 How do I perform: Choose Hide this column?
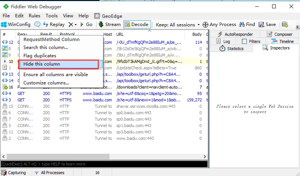[61, 64]
